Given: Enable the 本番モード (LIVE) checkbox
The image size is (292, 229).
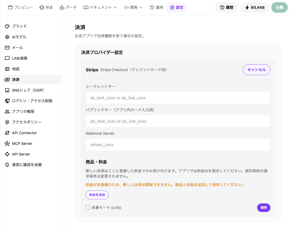Looking at the screenshot, I should coord(88,208).
